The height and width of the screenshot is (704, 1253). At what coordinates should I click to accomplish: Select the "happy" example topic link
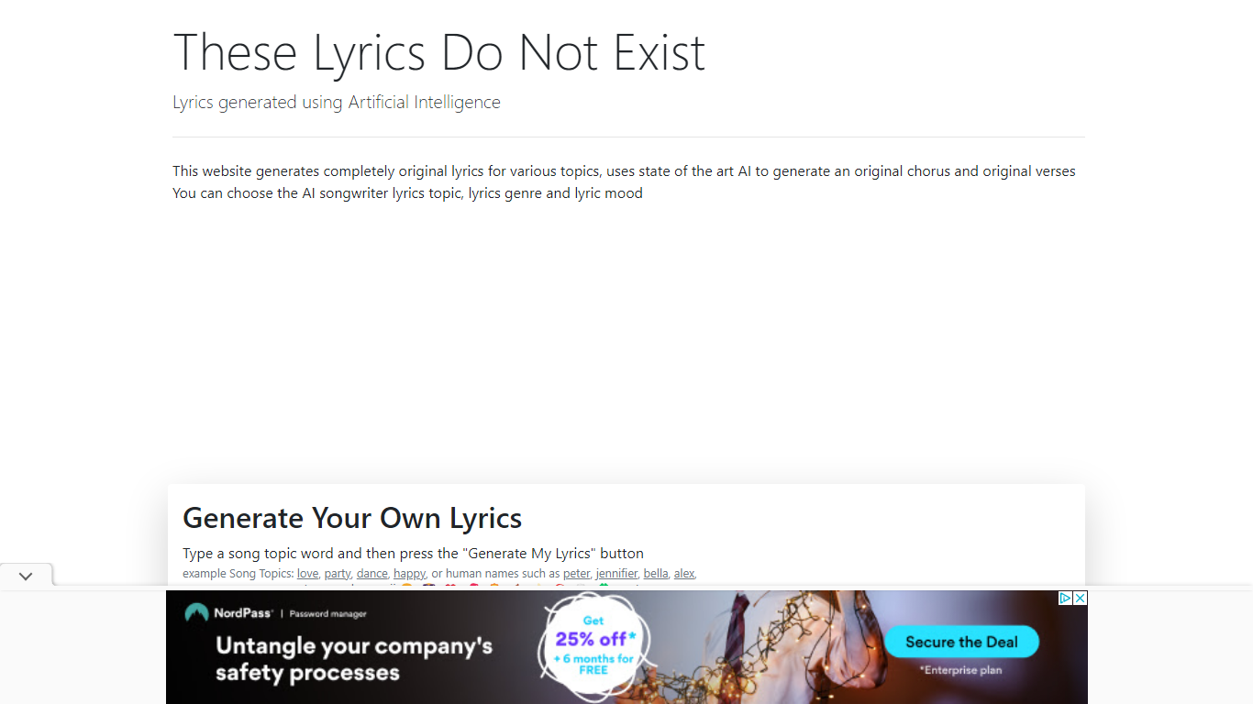pos(409,574)
